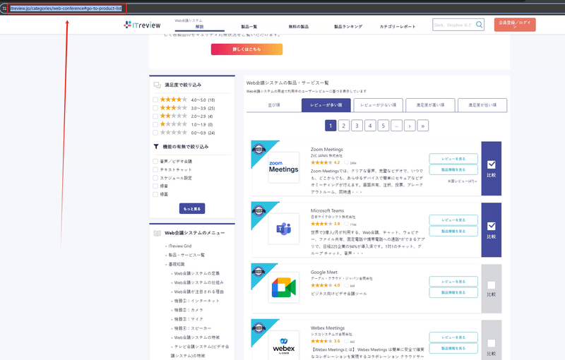Go to page 5 of the results
This screenshot has height=360, width=565.
(x=383, y=126)
